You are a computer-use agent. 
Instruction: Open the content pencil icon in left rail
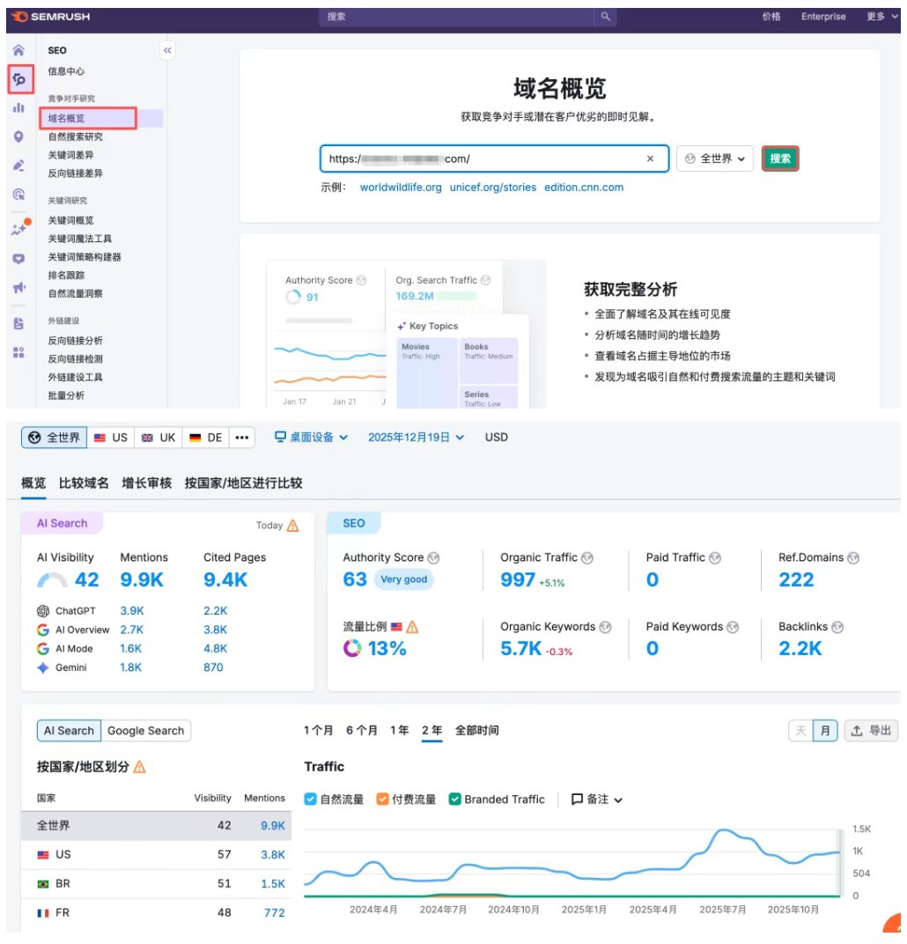point(18,165)
